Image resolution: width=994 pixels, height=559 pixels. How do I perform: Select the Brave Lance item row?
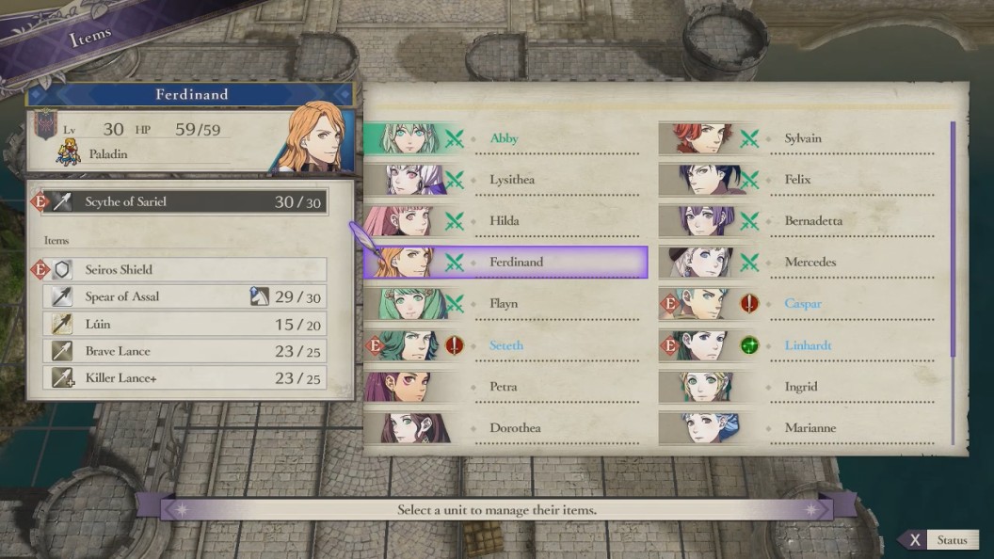click(184, 351)
